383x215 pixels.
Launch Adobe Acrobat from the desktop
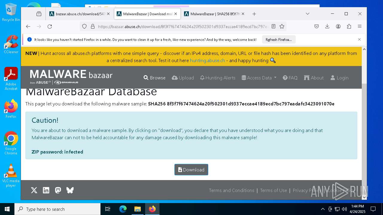11,79
